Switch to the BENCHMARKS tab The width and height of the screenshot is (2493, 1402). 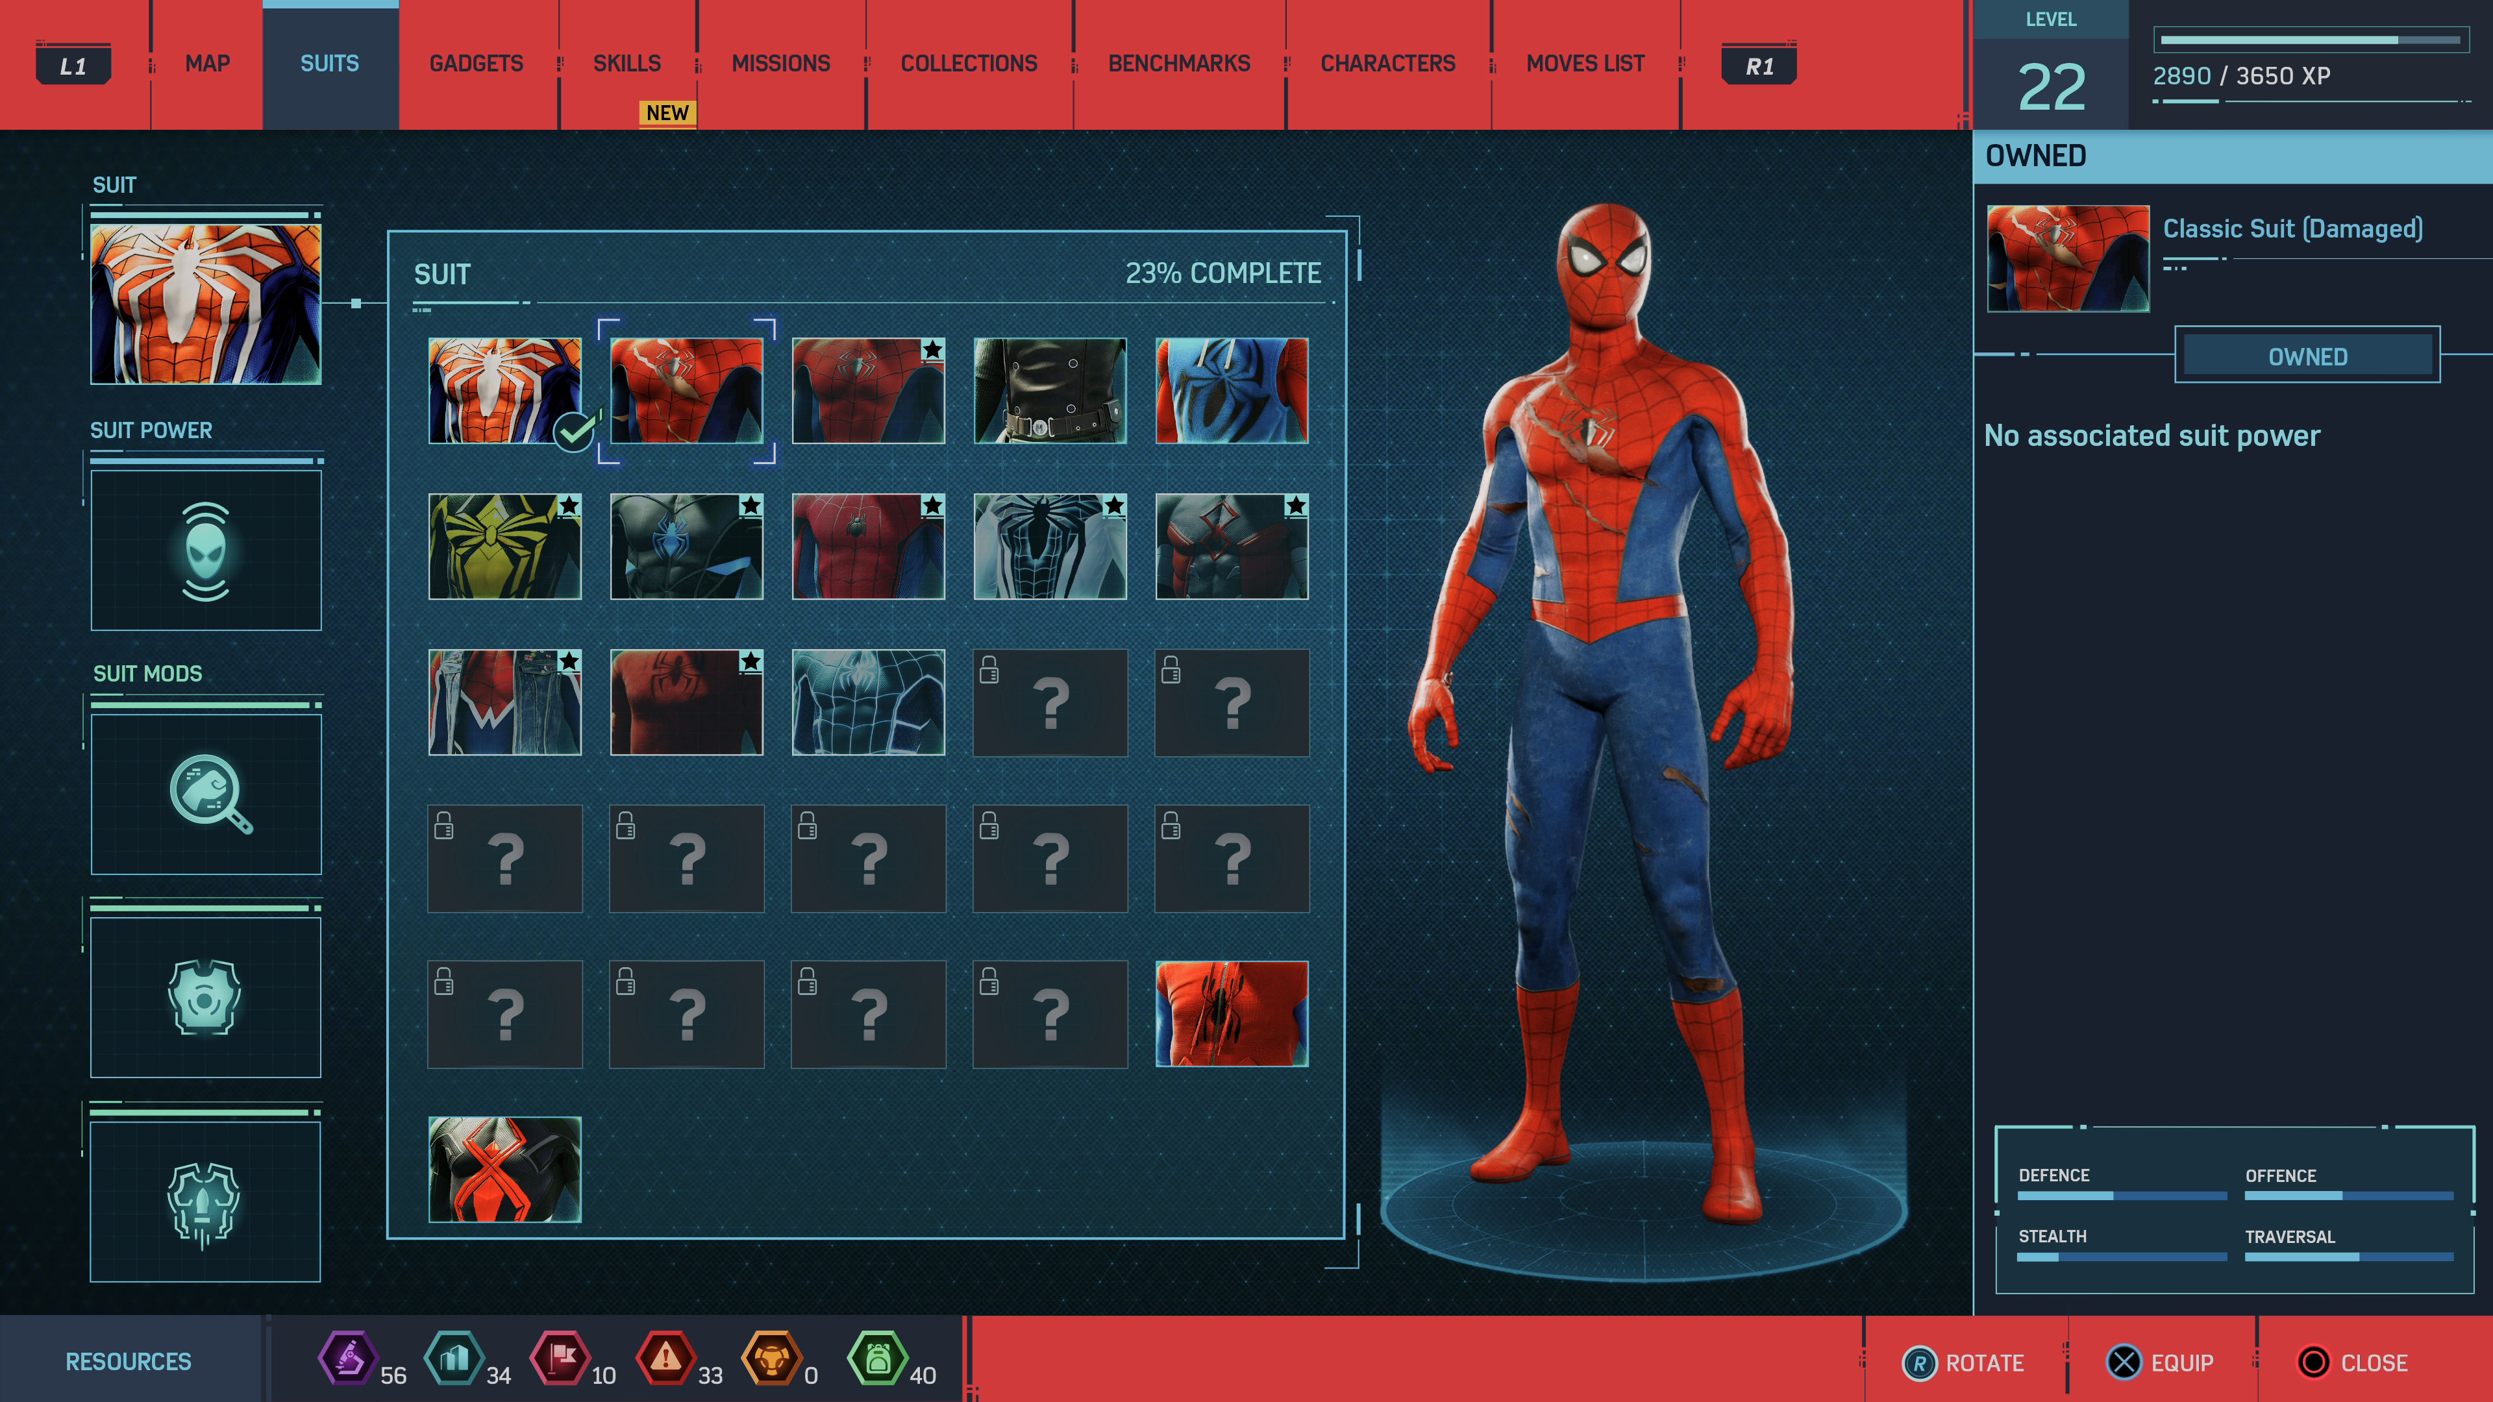(x=1179, y=64)
